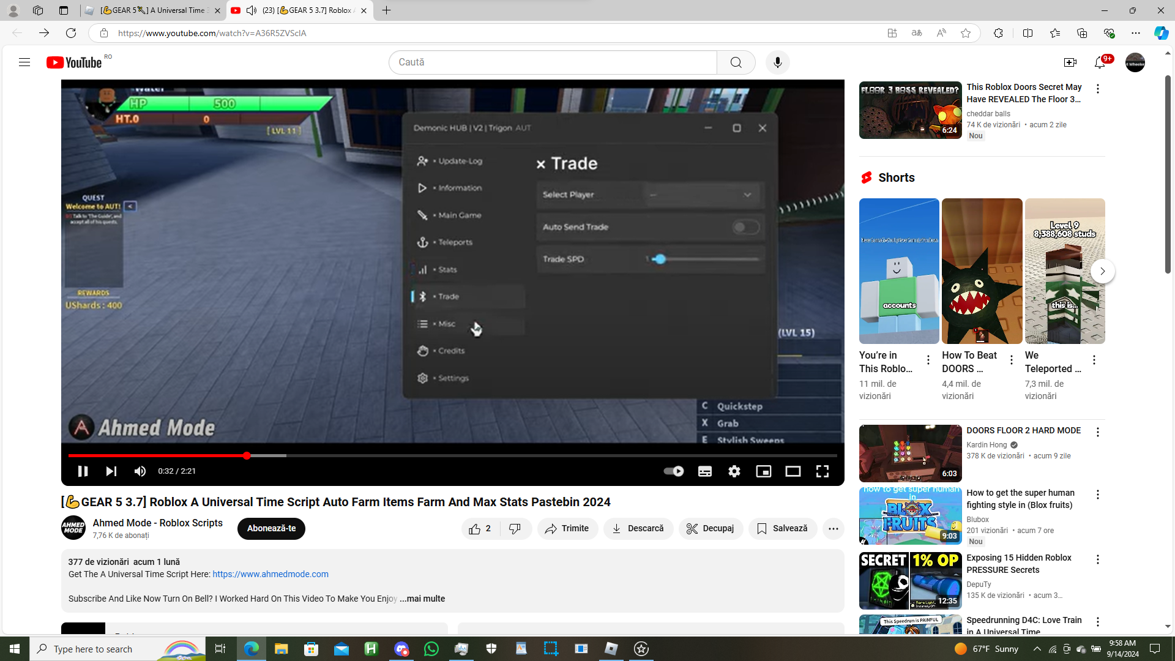Viewport: 1175px width, 661px height.
Task: Open more actions menu beside Salvează
Action: (x=833, y=529)
